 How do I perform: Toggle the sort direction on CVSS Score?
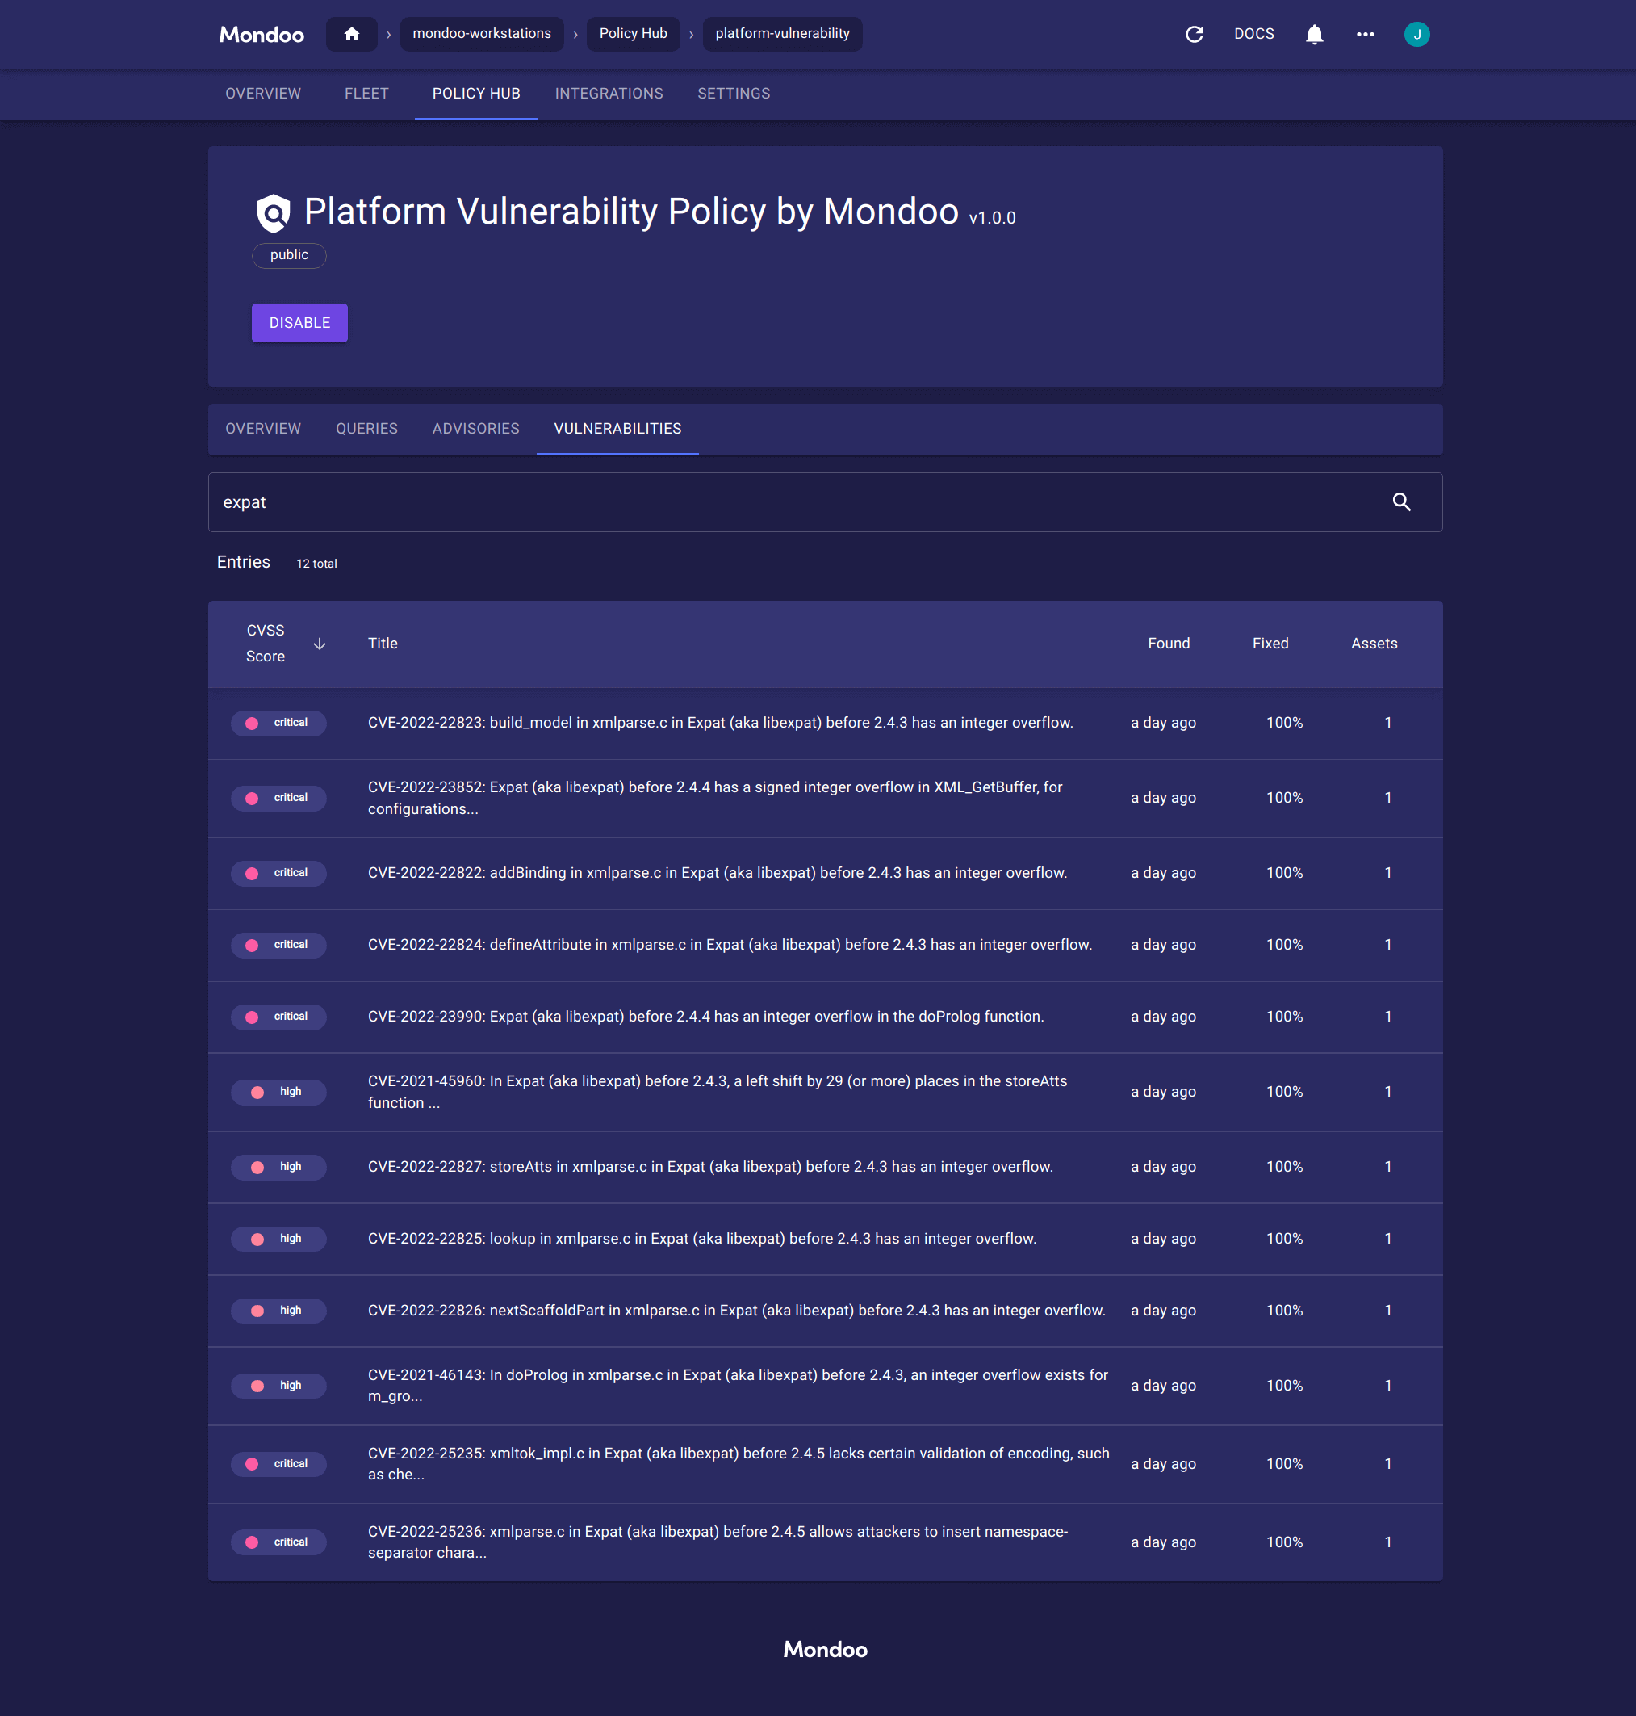point(319,644)
